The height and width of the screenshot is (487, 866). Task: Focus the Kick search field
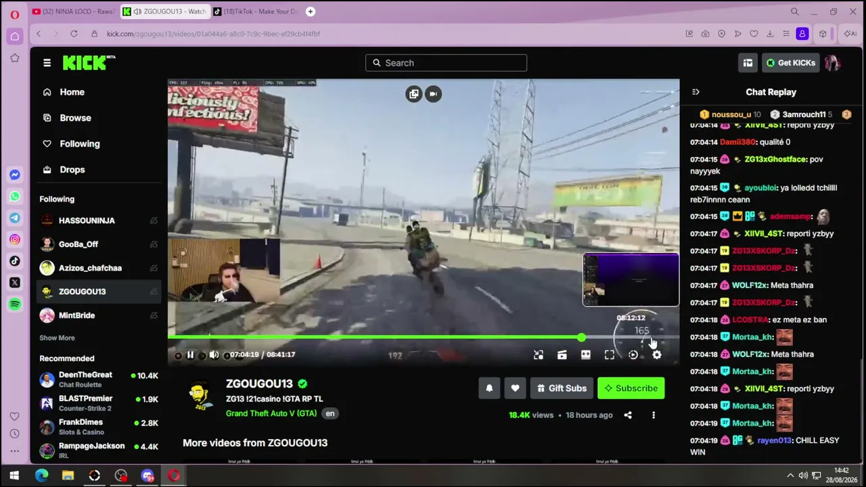click(447, 63)
